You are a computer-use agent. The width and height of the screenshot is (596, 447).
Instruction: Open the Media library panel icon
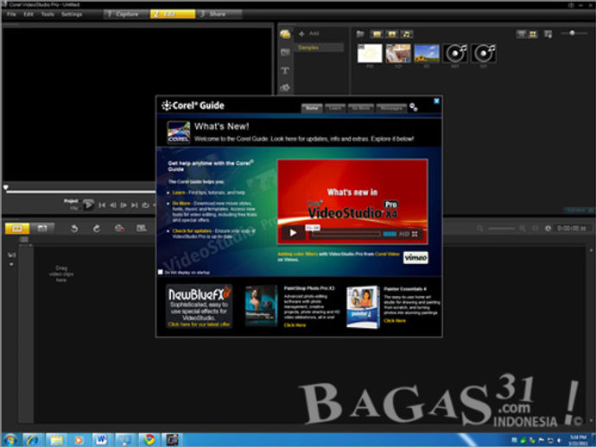[285, 35]
